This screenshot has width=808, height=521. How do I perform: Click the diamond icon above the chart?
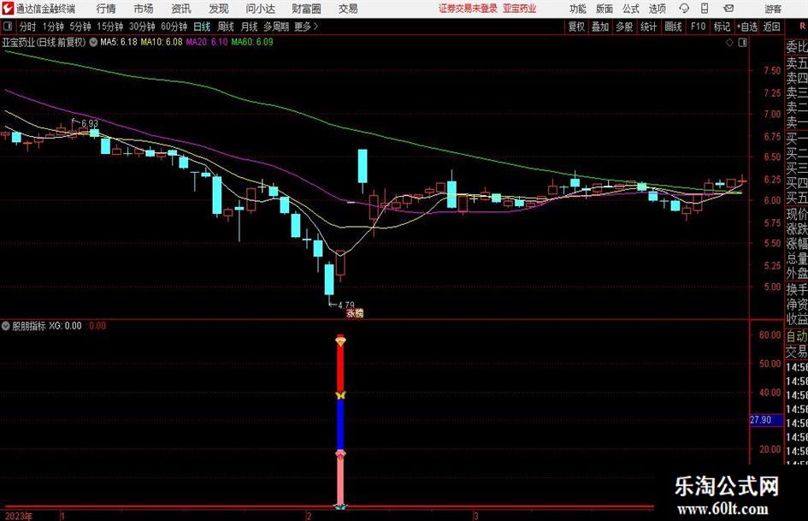tap(729, 43)
